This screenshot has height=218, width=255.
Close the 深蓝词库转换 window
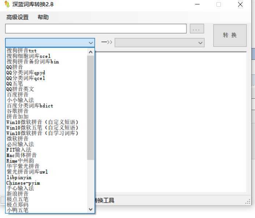click(240, 4)
